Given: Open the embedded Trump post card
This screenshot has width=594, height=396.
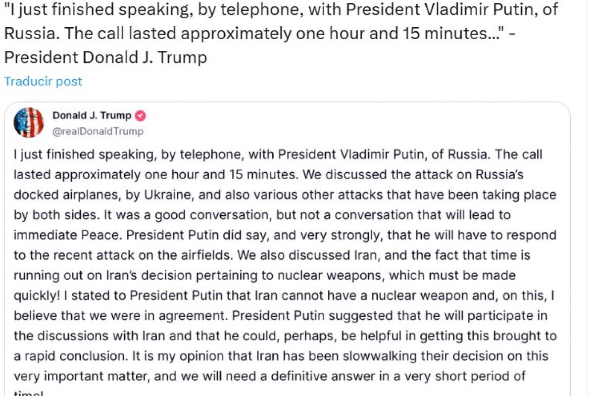Looking at the screenshot, I should [x=287, y=247].
